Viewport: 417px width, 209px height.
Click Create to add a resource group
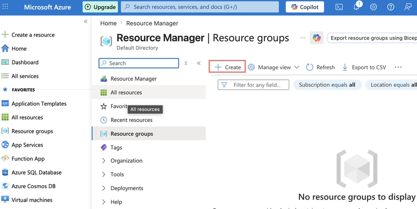coord(227,67)
